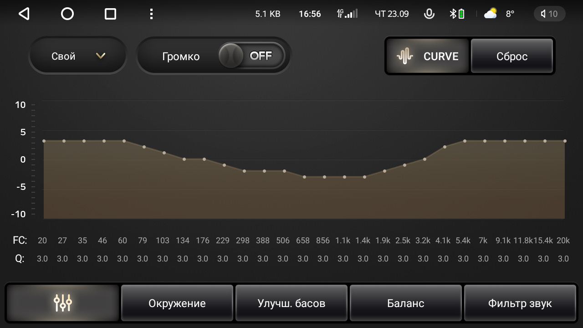Open recent apps square icon
The image size is (583, 328).
pyautogui.click(x=110, y=14)
